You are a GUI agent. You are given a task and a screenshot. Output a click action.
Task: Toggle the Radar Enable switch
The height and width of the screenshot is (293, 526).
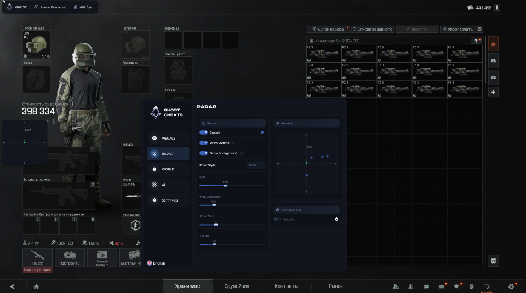tap(203, 133)
